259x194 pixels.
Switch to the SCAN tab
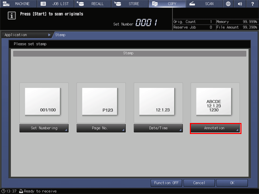click(204, 3)
